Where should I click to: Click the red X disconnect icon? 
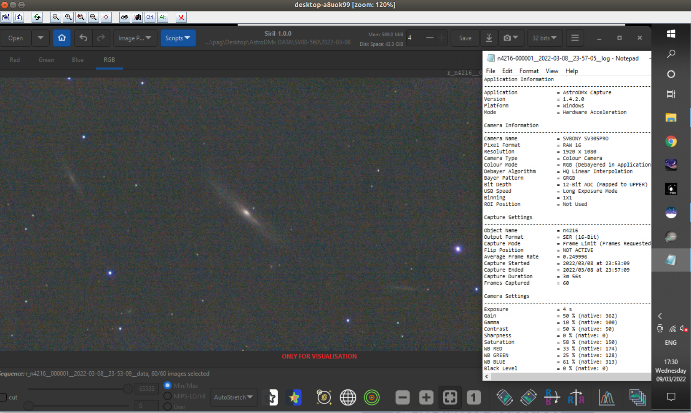pos(181,17)
